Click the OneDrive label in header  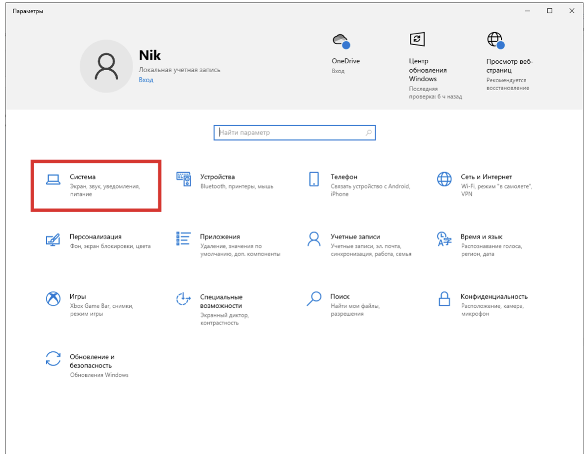(345, 61)
